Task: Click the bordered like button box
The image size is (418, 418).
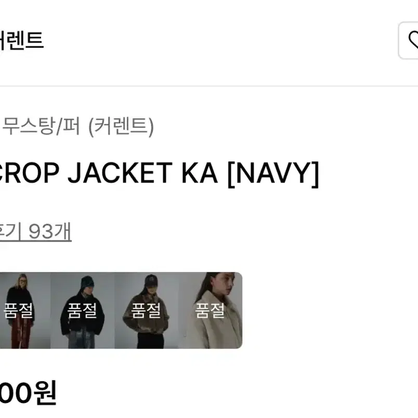Action: tap(408, 41)
